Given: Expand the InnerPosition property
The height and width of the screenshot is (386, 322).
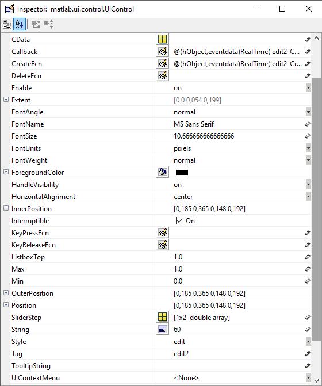Looking at the screenshot, I should 6,208.
